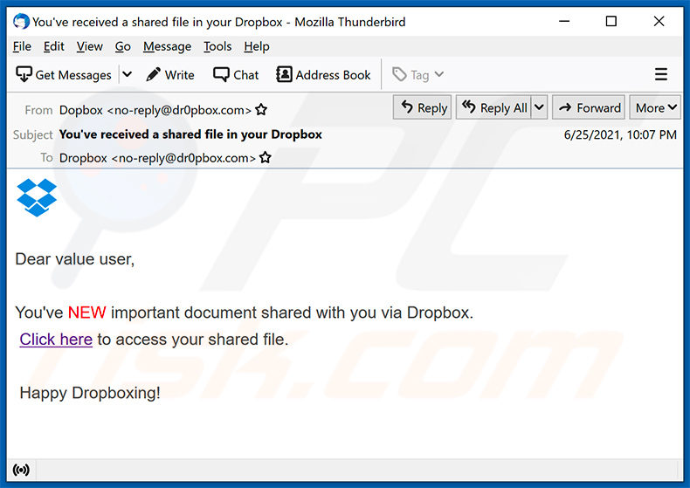Screen dimensions: 690x488
Task: Expand the Reply All dropdown arrow
Action: 539,107
